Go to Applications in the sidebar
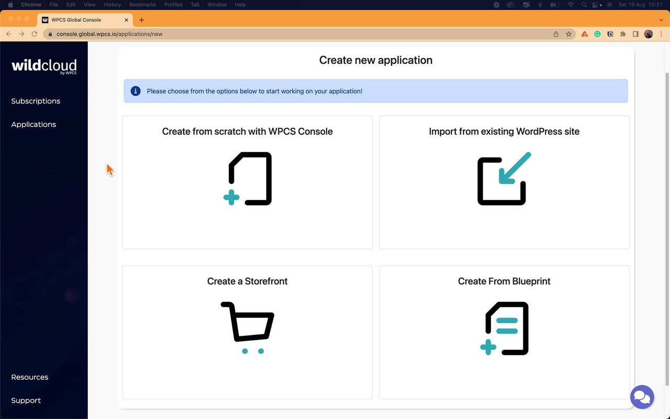The height and width of the screenshot is (419, 670). pyautogui.click(x=33, y=125)
